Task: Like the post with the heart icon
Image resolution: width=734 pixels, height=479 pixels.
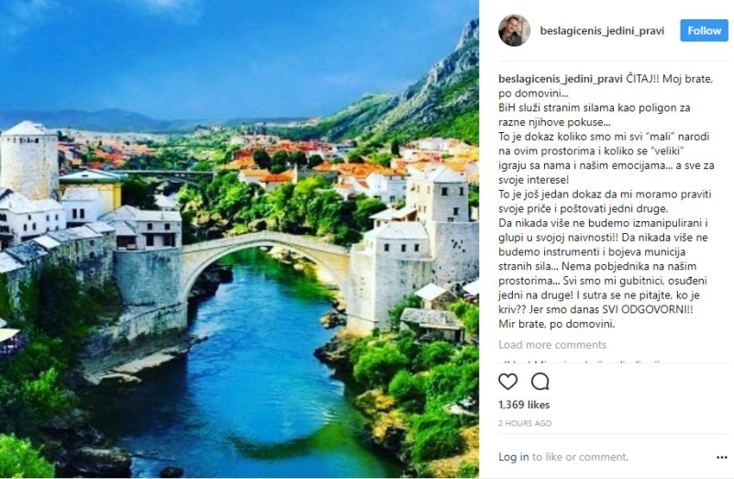Action: [508, 382]
